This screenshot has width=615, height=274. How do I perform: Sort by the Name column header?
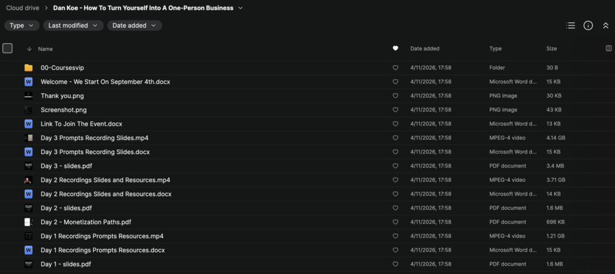pyautogui.click(x=46, y=49)
